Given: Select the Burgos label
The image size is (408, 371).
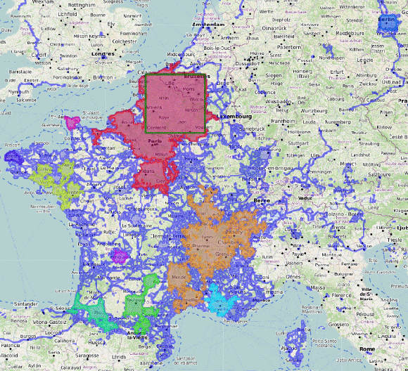Looking at the screenshot, I should 27,336.
